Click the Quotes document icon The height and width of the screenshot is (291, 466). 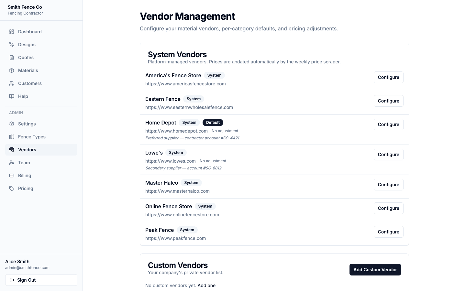click(x=12, y=58)
